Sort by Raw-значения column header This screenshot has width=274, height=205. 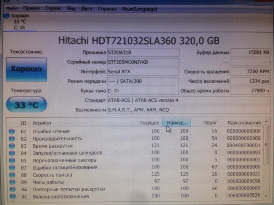tap(244, 123)
